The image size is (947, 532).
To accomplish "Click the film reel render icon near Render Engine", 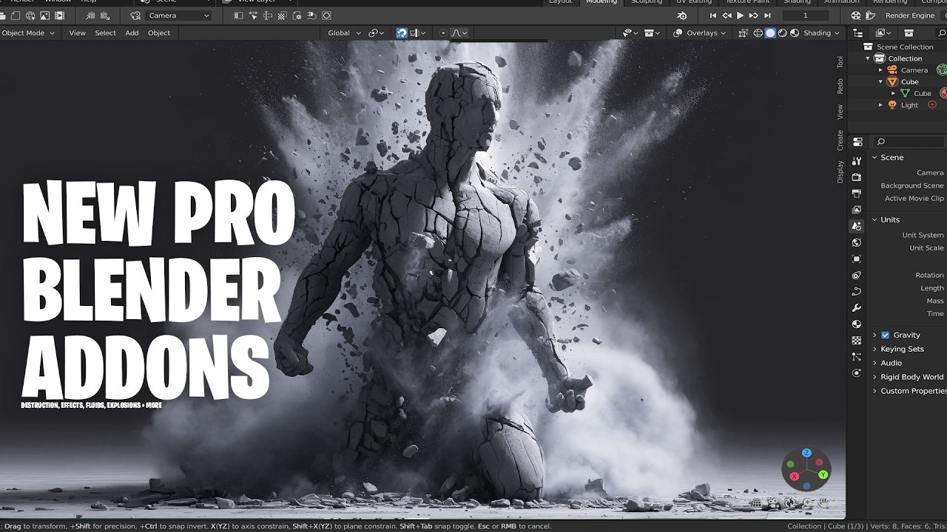I will pyautogui.click(x=856, y=16).
